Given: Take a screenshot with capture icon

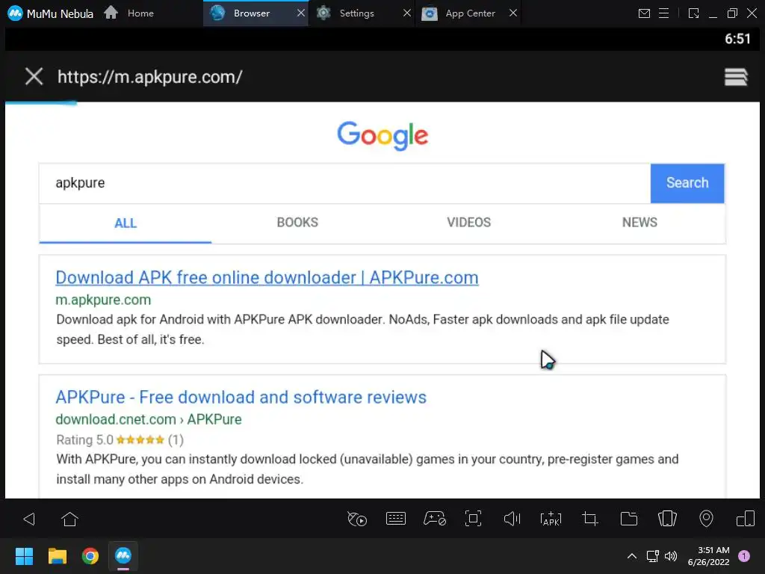Looking at the screenshot, I should 473,519.
